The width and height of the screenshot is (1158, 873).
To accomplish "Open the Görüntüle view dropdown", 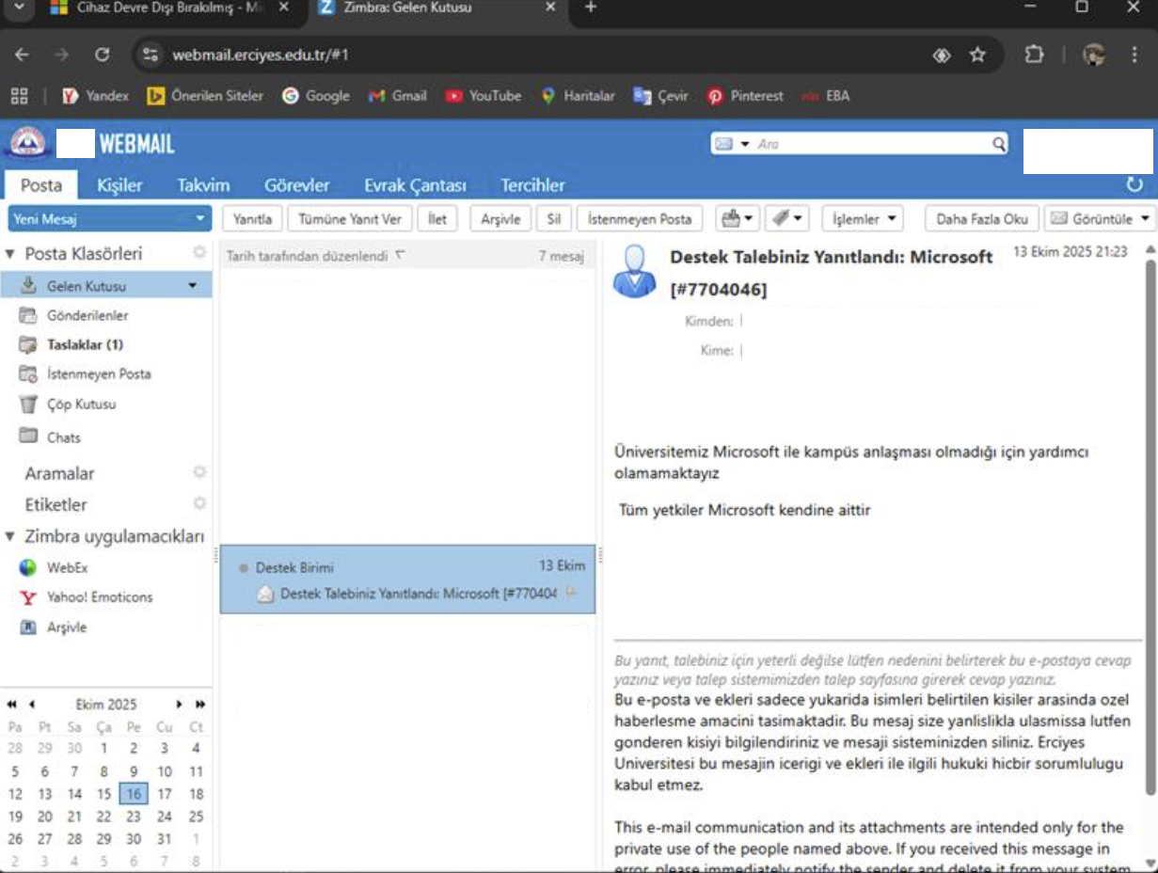I will pyautogui.click(x=1100, y=218).
